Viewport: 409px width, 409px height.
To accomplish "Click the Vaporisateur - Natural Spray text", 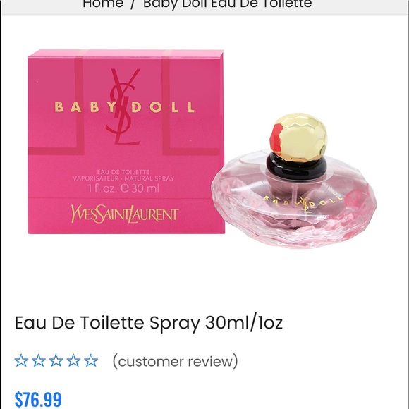I will [123, 178].
